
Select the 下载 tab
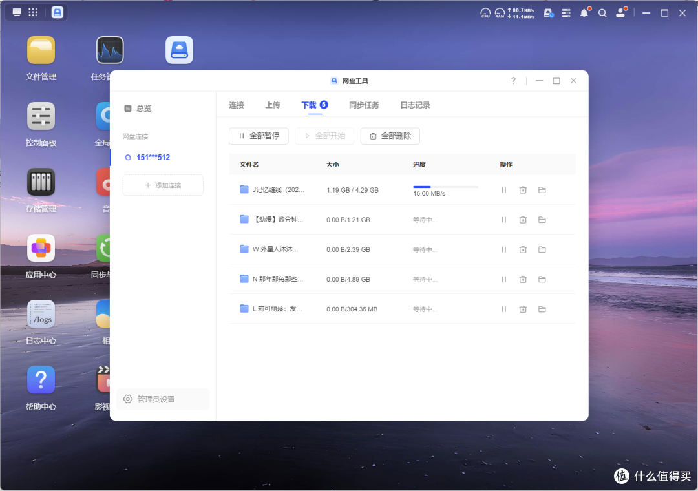point(315,105)
